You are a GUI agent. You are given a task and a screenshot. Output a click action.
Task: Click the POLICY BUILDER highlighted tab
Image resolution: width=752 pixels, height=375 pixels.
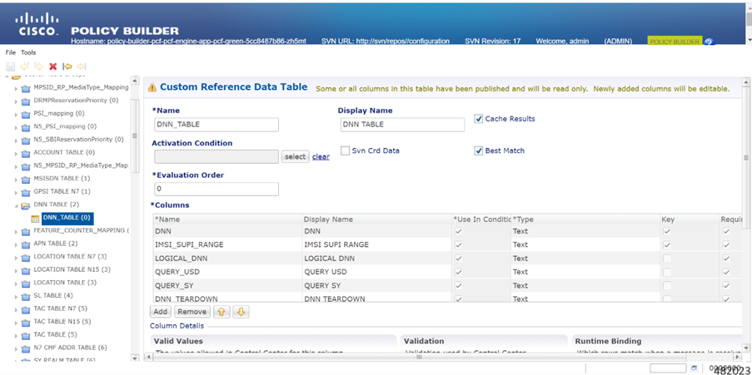[675, 42]
